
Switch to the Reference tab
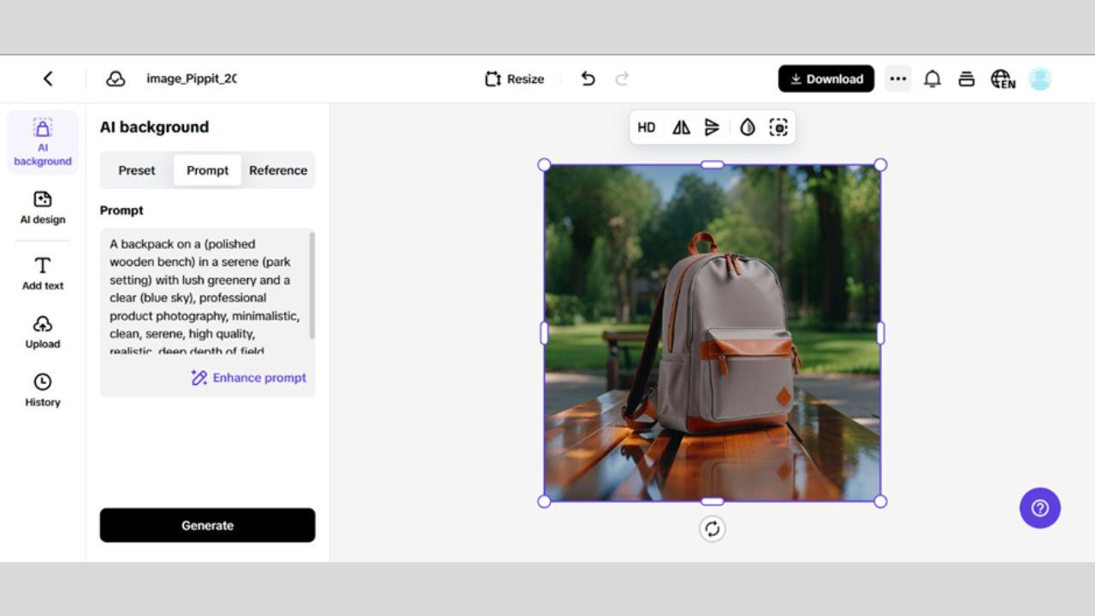[x=278, y=170]
